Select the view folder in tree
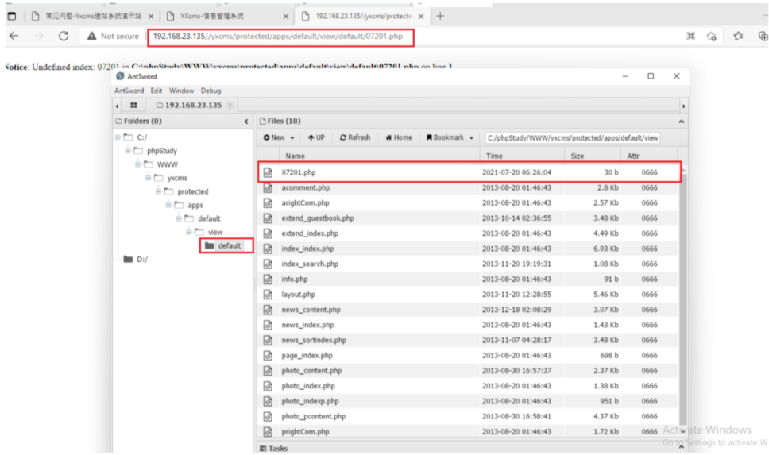769x455 pixels. [214, 232]
